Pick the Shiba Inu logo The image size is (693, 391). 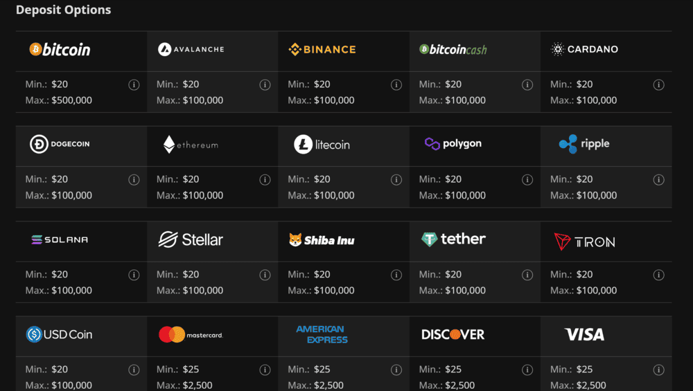tap(322, 240)
